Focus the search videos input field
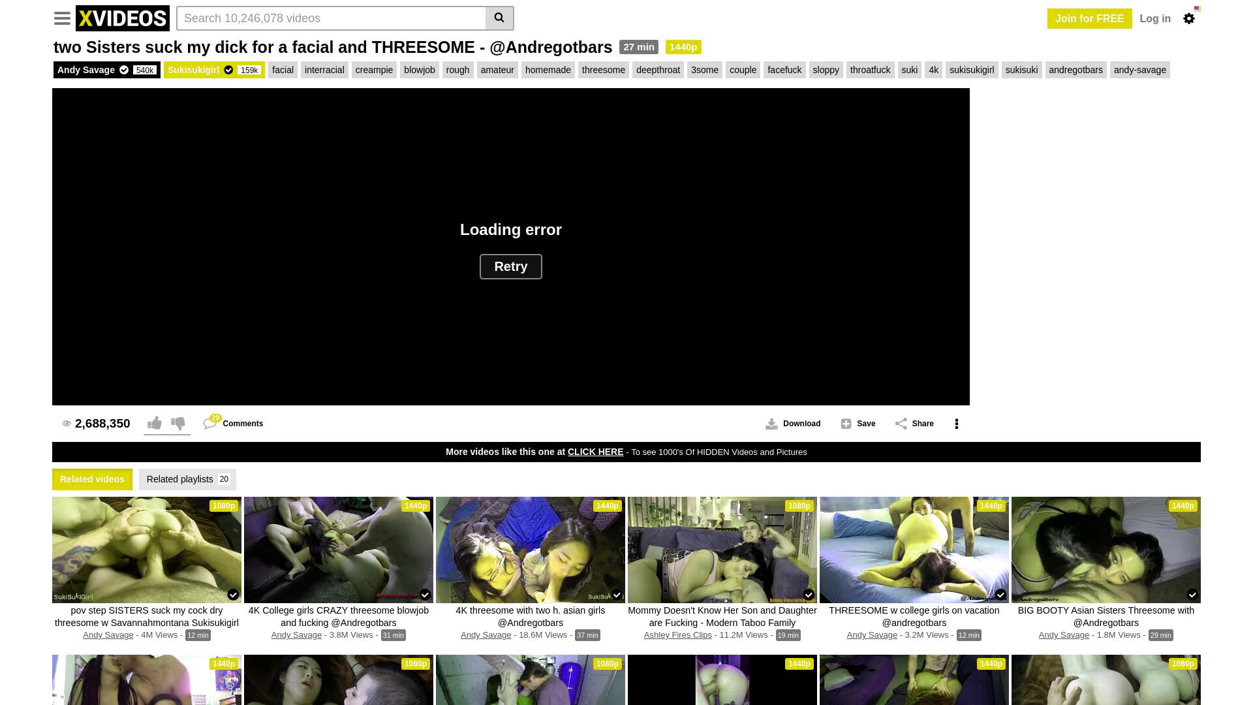This screenshot has width=1253, height=705. coord(332,18)
